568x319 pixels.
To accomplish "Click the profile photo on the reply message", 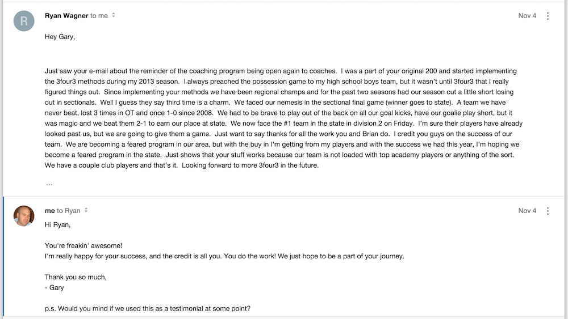I will pos(24,216).
